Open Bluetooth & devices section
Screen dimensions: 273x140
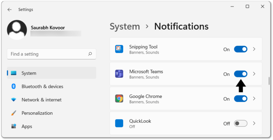point(52,86)
